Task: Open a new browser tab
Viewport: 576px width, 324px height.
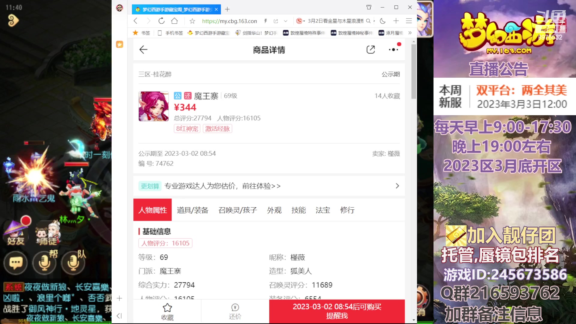Action: tap(227, 9)
